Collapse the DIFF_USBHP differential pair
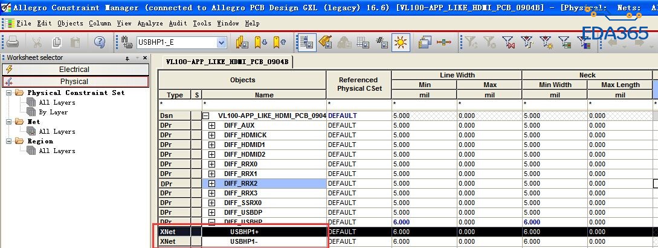Screen dimensions: 658x248 pyautogui.click(x=211, y=222)
